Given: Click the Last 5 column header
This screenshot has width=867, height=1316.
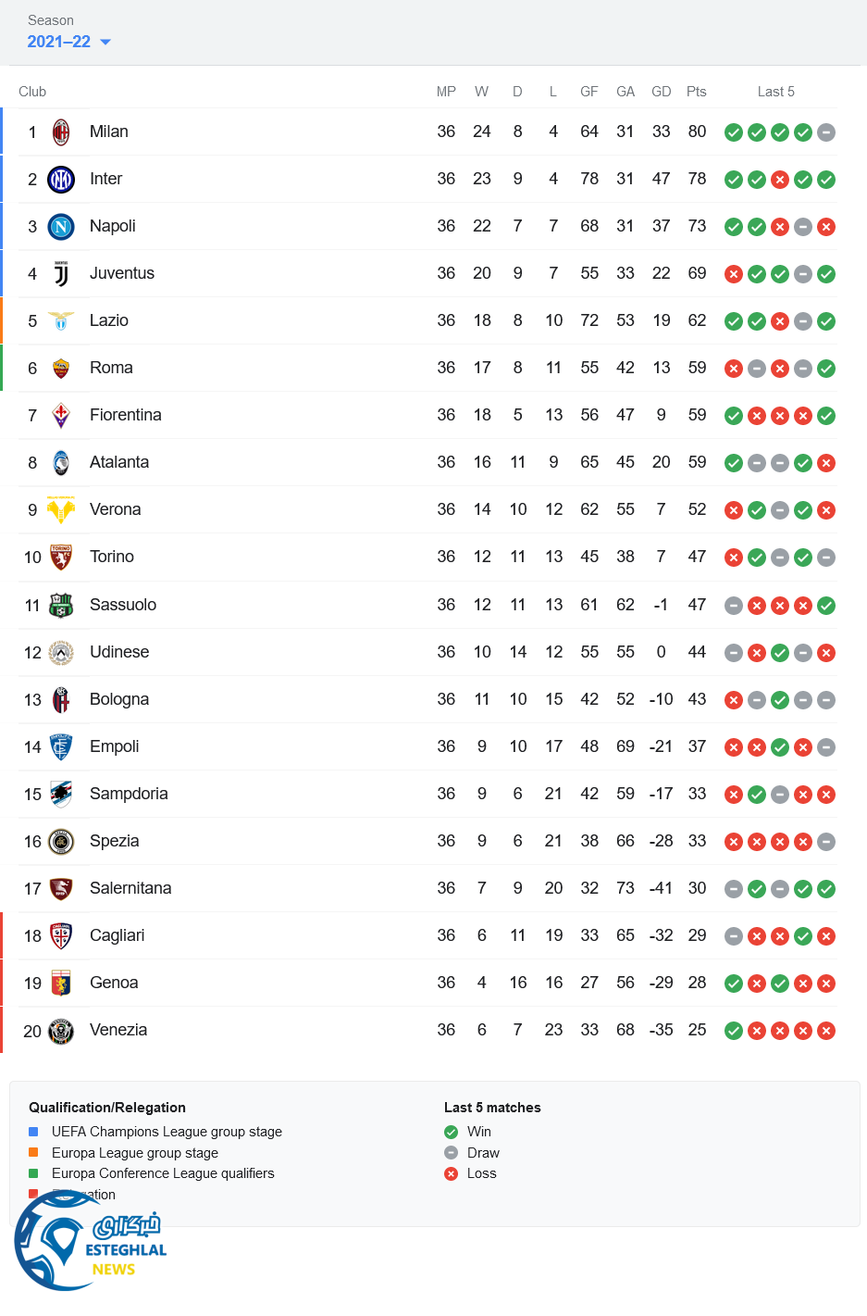Looking at the screenshot, I should (x=775, y=92).
